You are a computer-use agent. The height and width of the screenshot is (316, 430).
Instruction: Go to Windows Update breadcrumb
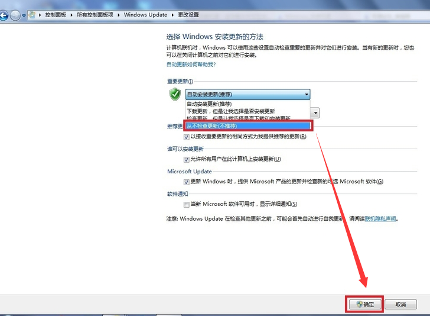[145, 15]
